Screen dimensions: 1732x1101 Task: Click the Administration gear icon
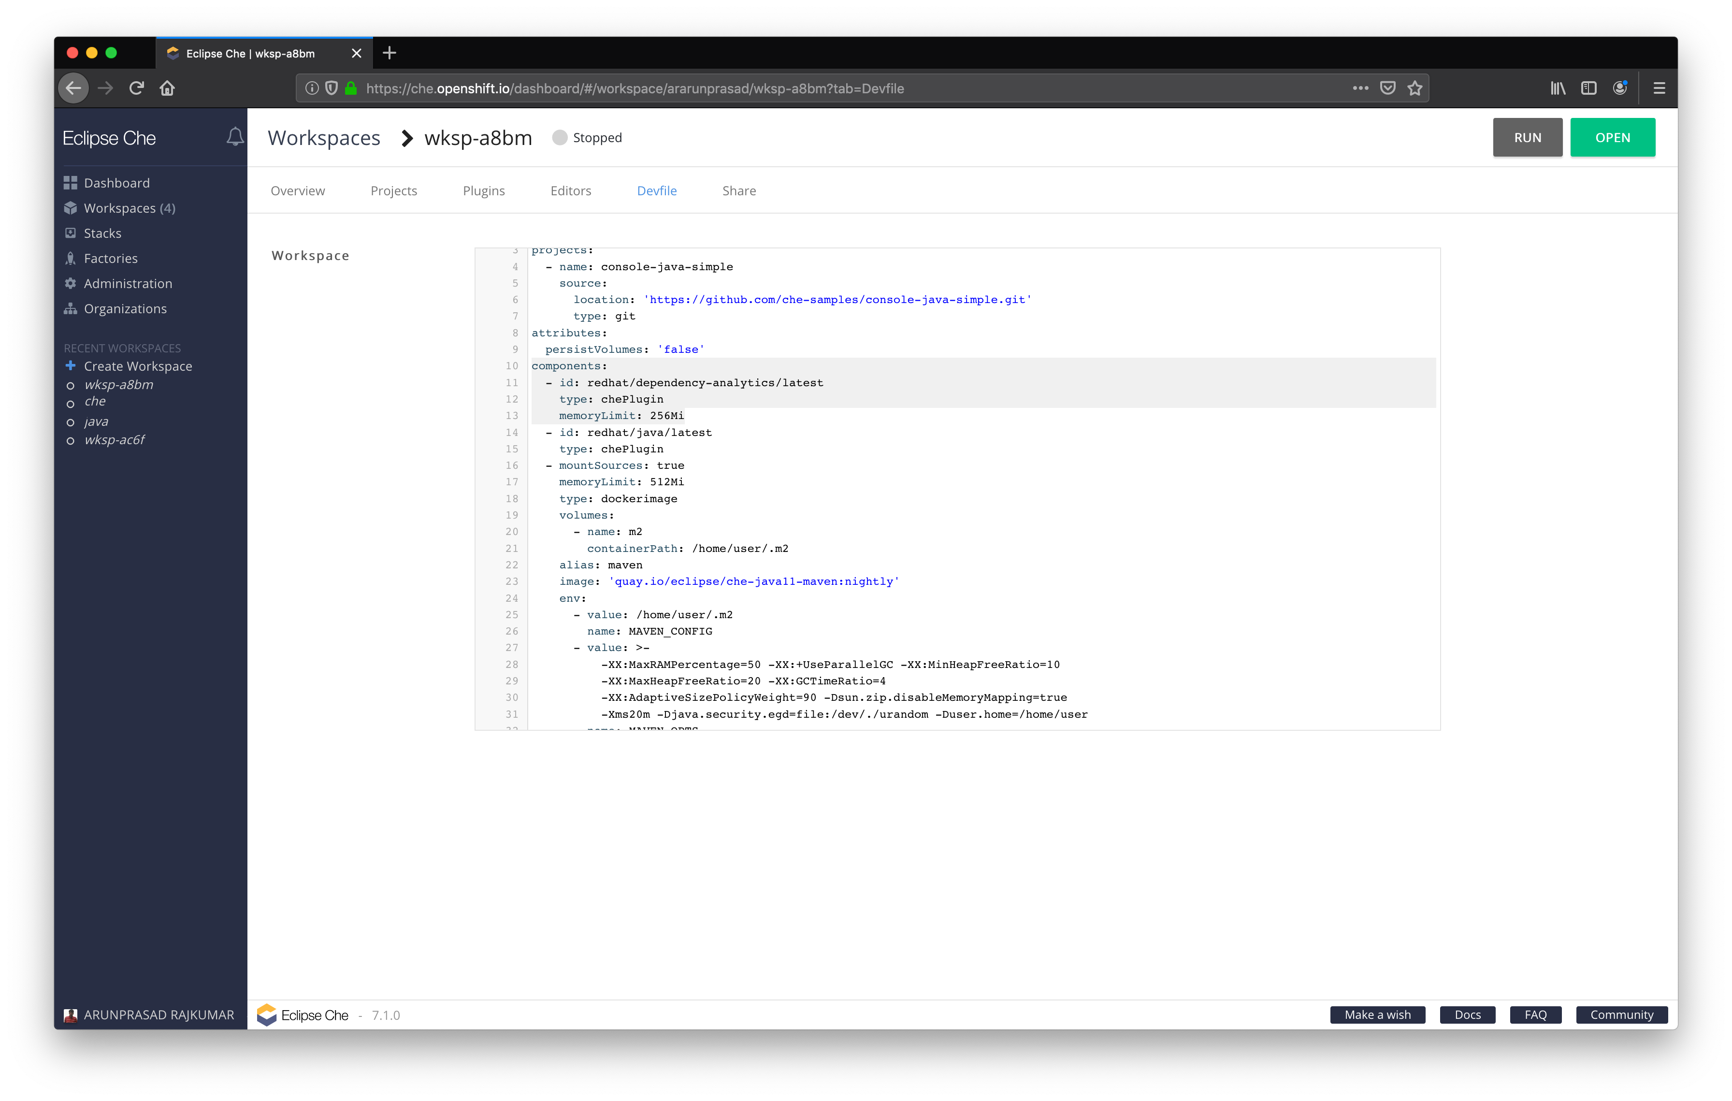(70, 283)
